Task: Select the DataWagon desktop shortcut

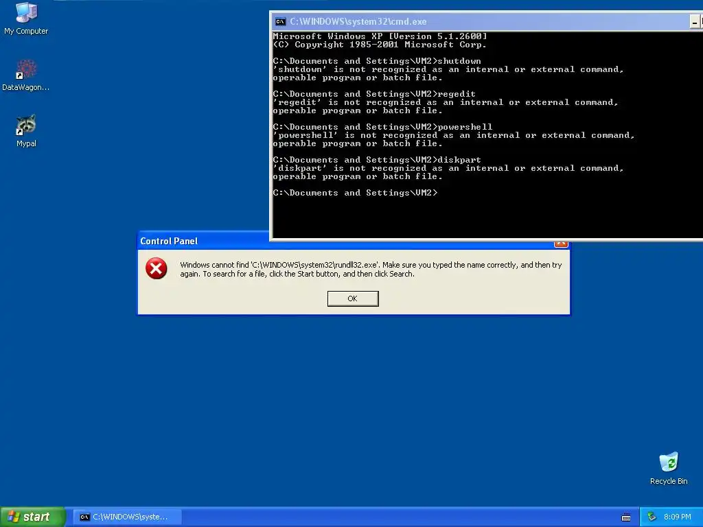Action: (x=26, y=75)
